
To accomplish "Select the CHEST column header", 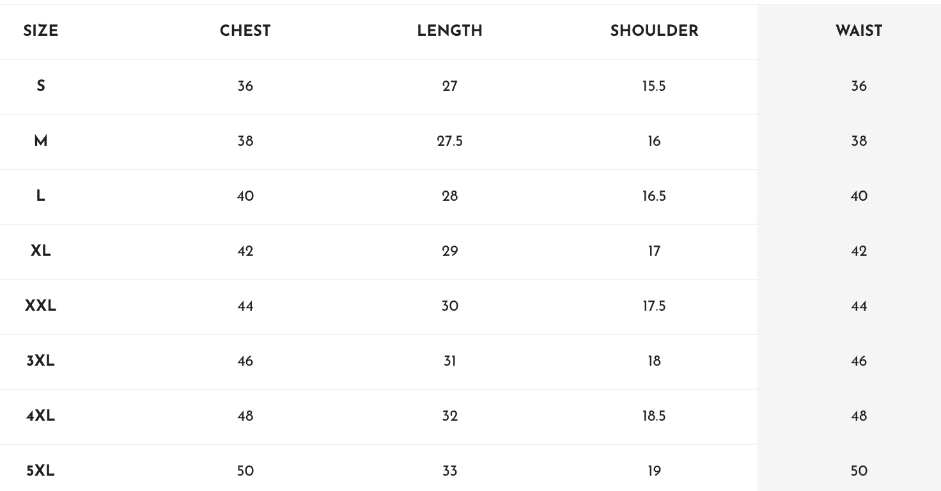I will 245,31.
